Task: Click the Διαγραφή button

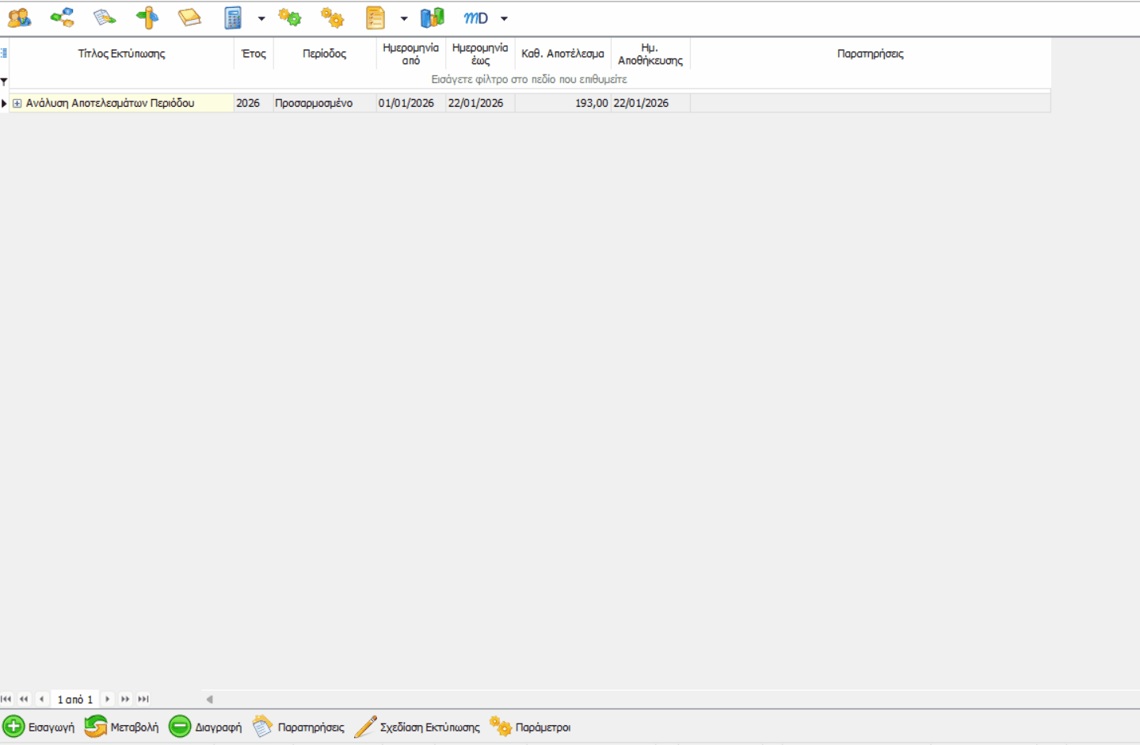Action: [x=205, y=727]
